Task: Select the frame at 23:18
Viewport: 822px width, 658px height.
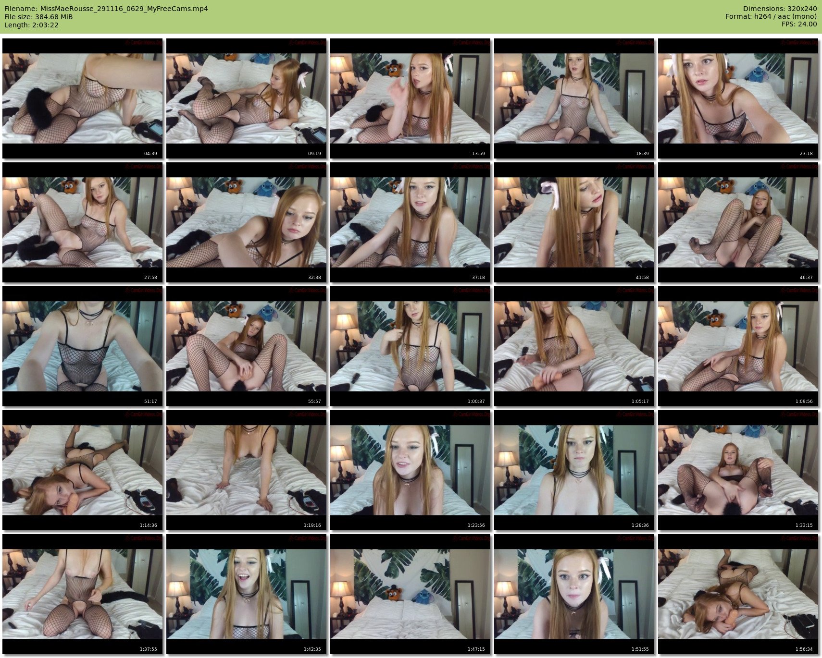Action: click(x=738, y=98)
